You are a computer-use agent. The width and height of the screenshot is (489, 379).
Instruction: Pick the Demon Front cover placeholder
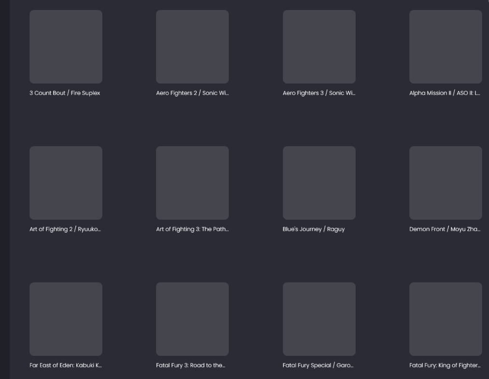(446, 183)
